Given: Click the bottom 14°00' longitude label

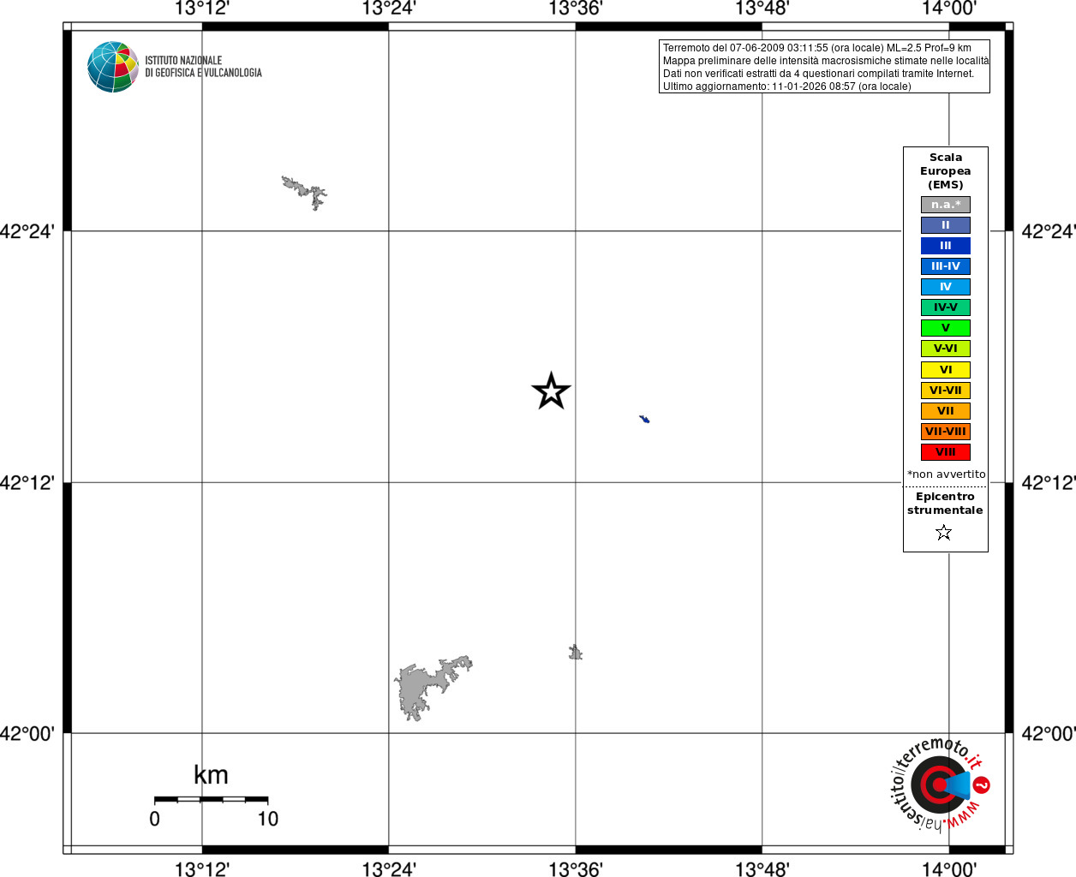Looking at the screenshot, I should pyautogui.click(x=949, y=869).
